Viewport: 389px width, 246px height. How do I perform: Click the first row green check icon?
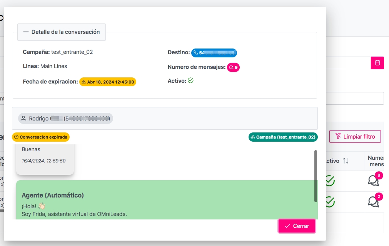pos(329,181)
